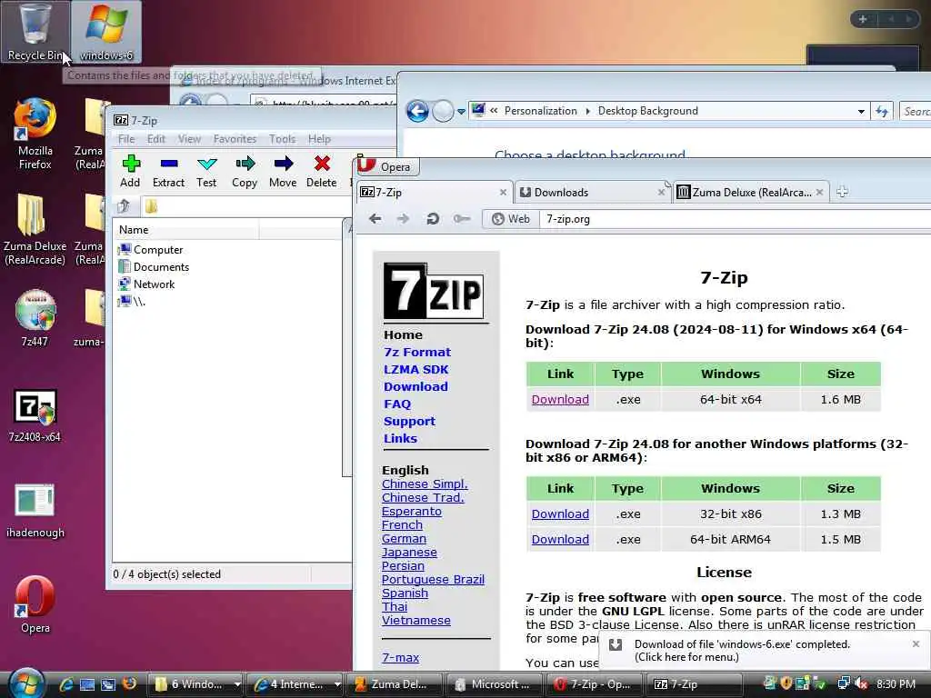Screen dimensions: 931x698
Task: Open the File menu in 7-Zip
Action: (x=125, y=139)
